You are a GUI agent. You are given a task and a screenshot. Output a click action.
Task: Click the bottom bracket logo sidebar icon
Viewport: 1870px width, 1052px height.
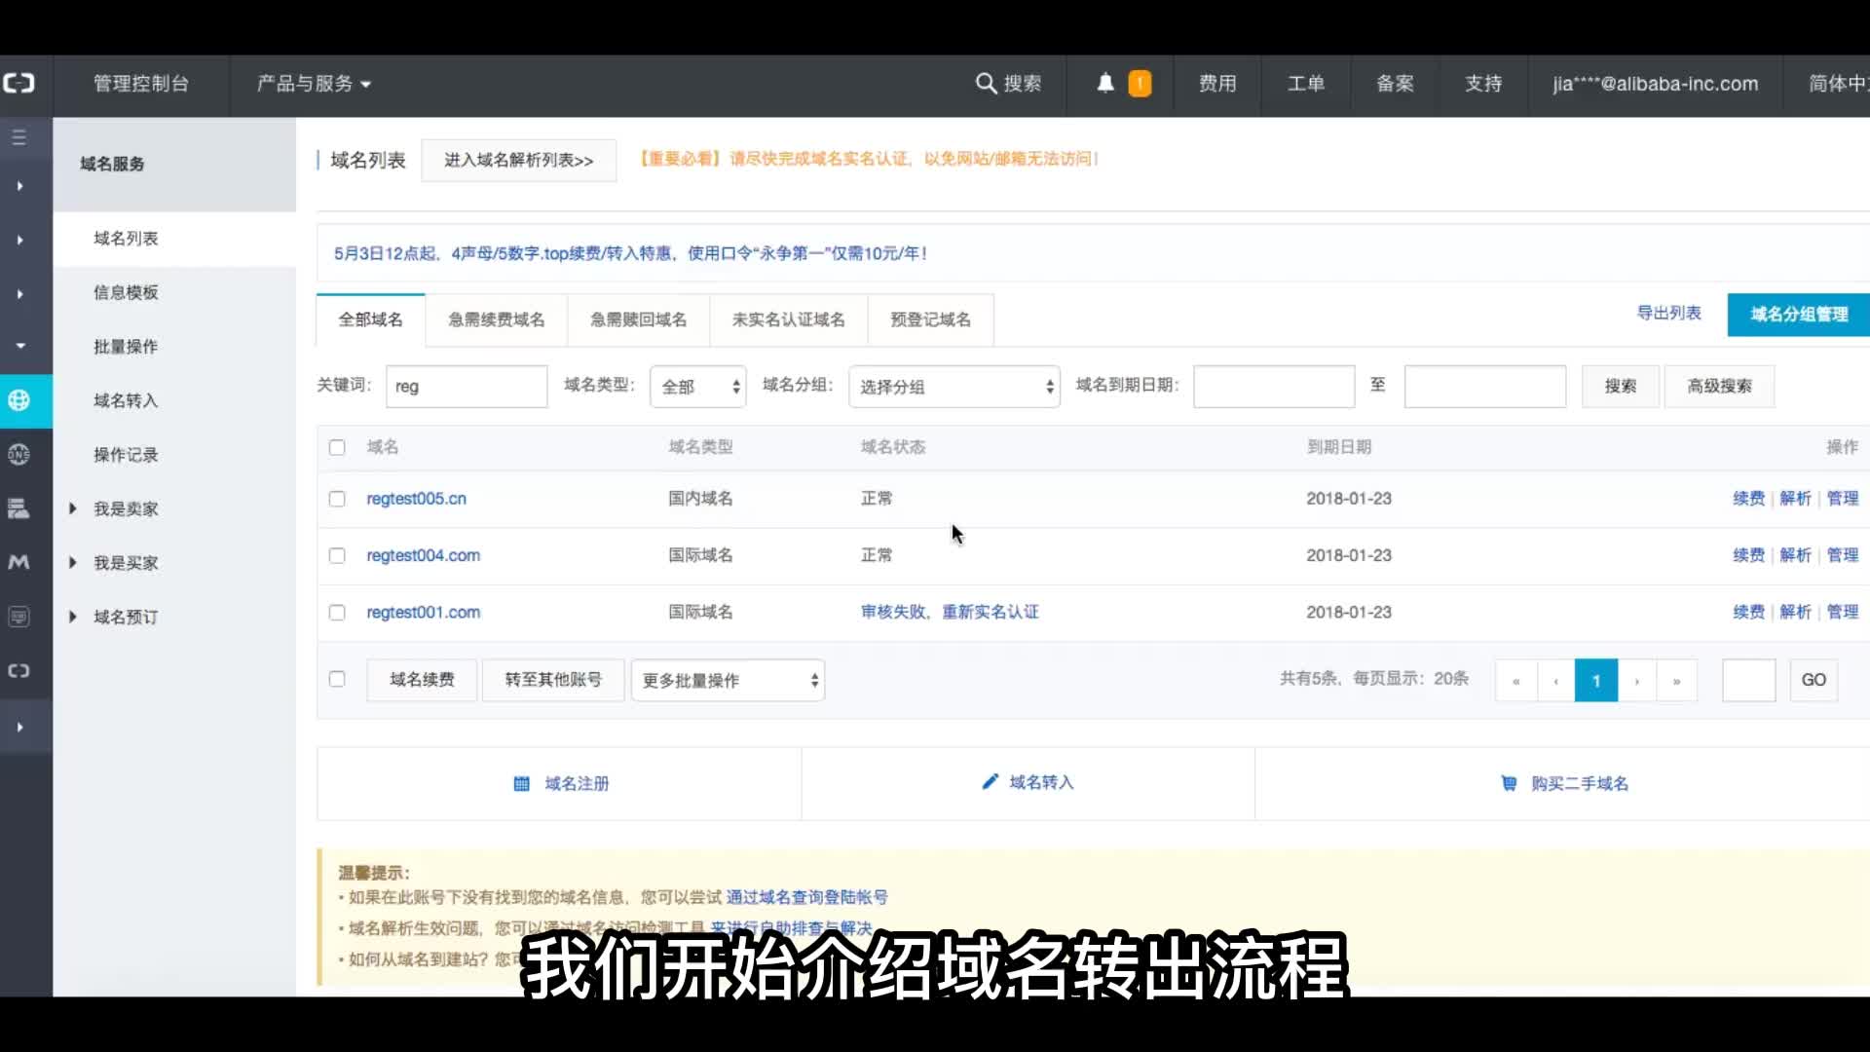pos(19,670)
